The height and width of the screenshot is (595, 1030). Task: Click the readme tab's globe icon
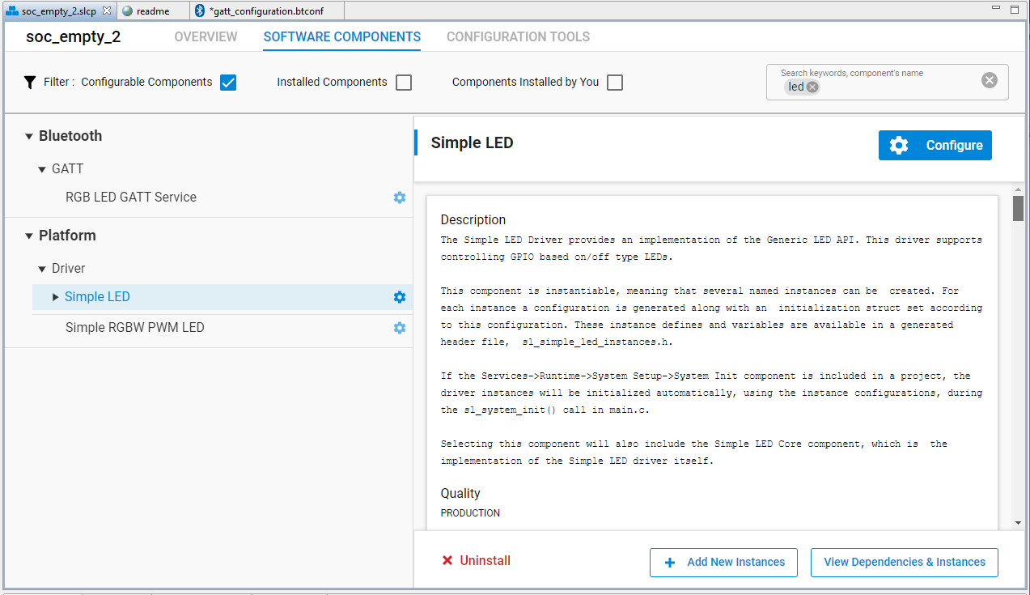pos(126,11)
